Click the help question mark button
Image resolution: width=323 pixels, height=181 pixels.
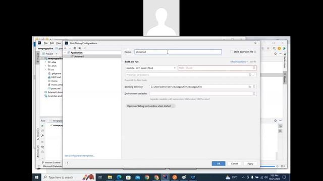click(x=67, y=163)
